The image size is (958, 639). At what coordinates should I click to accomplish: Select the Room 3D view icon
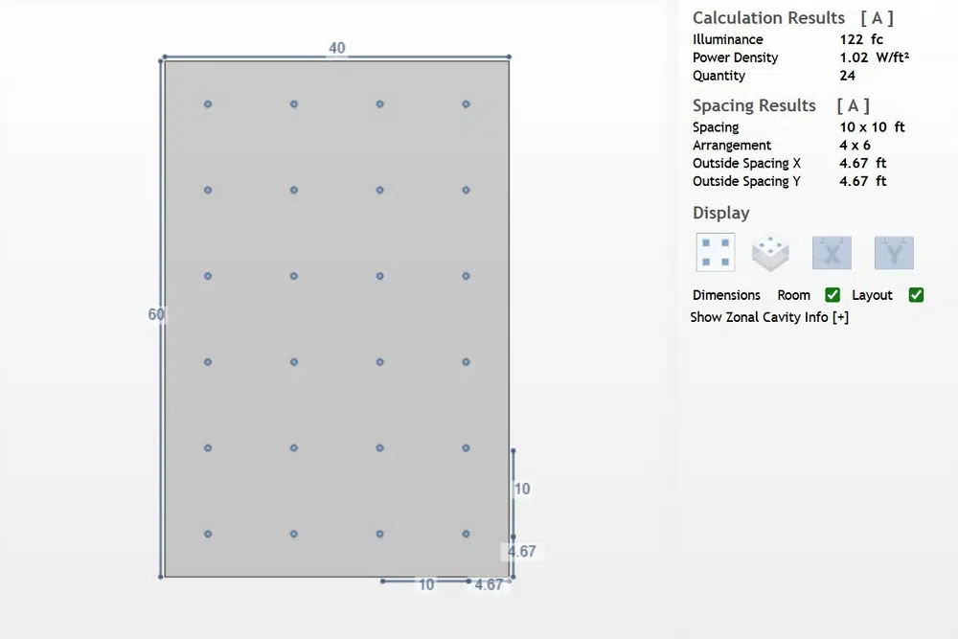tap(771, 252)
